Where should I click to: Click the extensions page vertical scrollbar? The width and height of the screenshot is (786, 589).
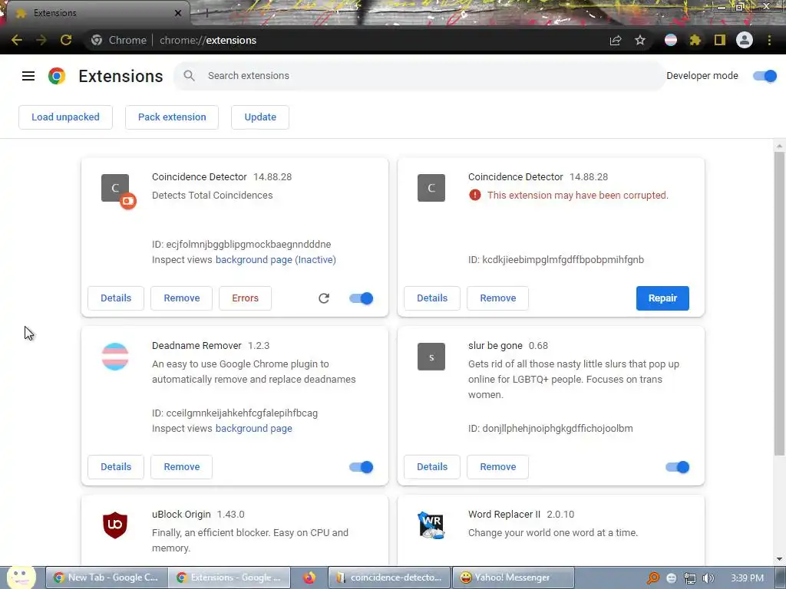click(779, 304)
